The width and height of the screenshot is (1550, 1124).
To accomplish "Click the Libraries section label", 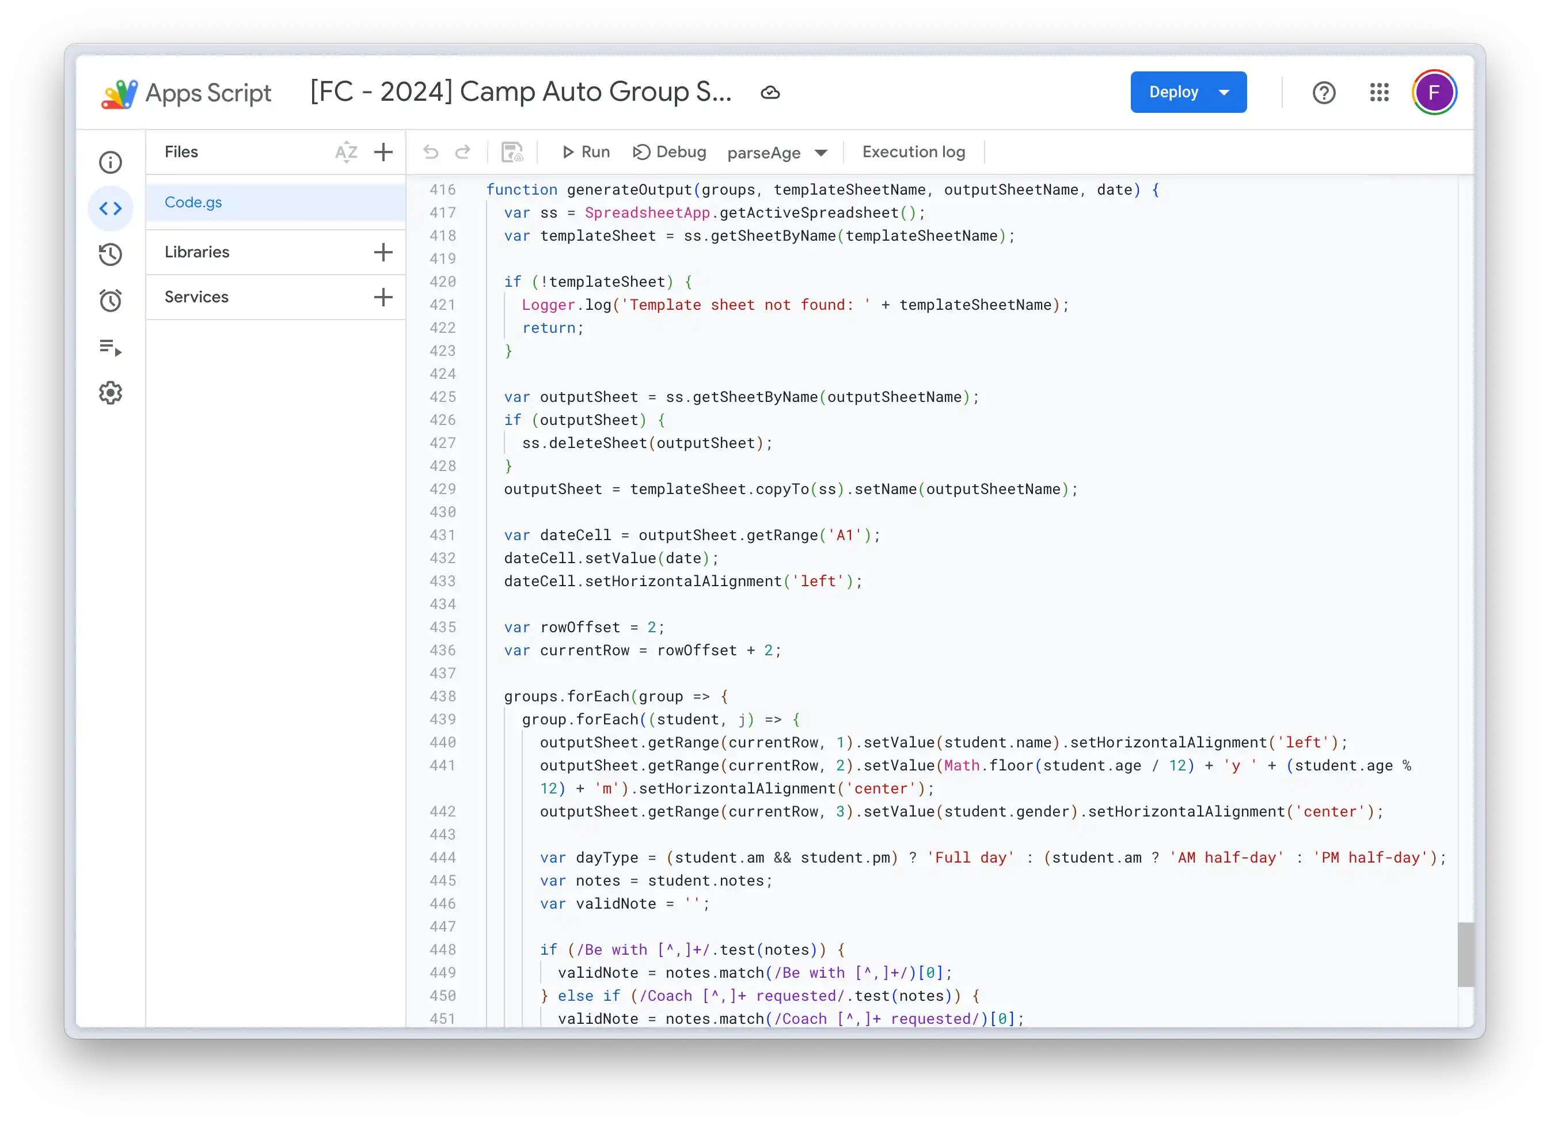I will tap(197, 252).
